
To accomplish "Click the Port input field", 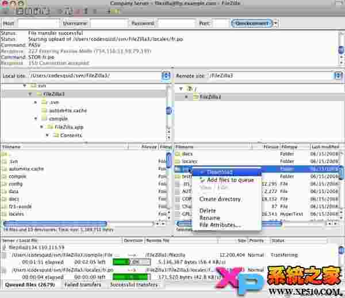I will coord(221,24).
